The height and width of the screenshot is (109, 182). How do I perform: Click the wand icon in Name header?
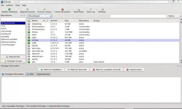[x=47, y=21]
